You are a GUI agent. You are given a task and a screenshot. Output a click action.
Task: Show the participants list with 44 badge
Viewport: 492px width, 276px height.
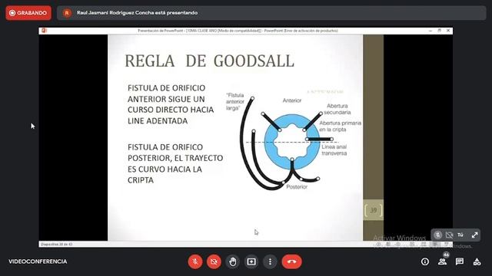(443, 261)
